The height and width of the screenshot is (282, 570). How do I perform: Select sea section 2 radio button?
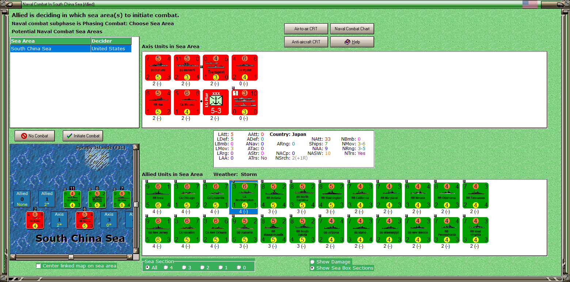click(202, 267)
